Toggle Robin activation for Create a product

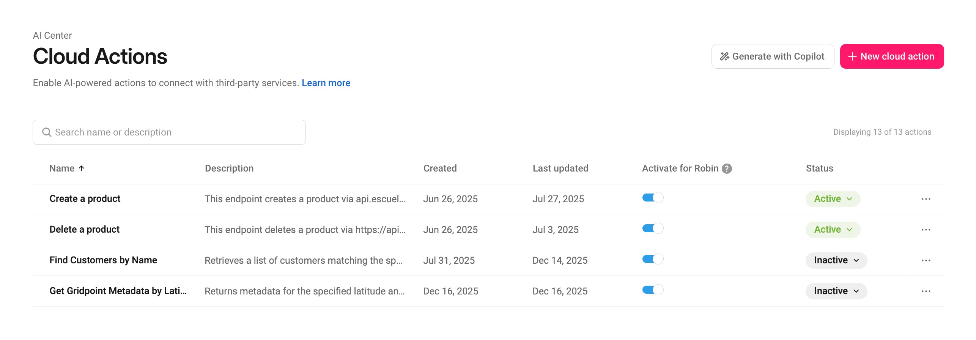pos(653,198)
